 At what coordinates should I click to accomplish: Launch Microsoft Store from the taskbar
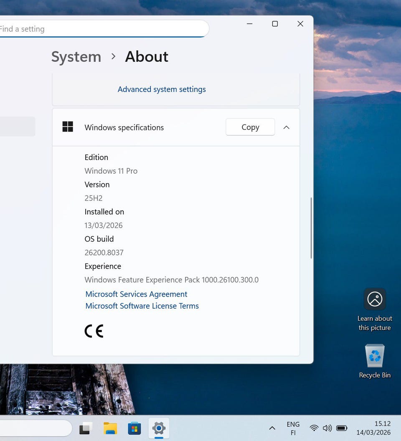(135, 428)
